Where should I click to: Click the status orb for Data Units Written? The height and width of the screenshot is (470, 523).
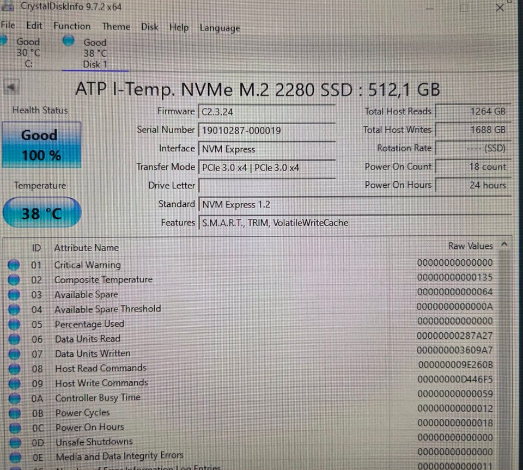tap(14, 354)
